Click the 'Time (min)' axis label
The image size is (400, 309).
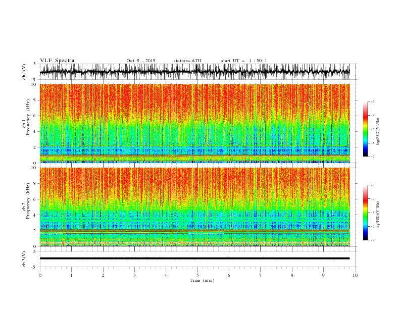(x=202, y=280)
